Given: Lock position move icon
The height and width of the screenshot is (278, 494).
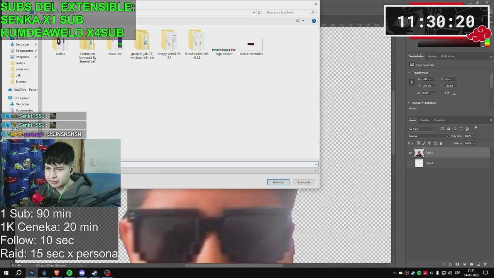Looking at the screenshot, I should pyautogui.click(x=430, y=143).
